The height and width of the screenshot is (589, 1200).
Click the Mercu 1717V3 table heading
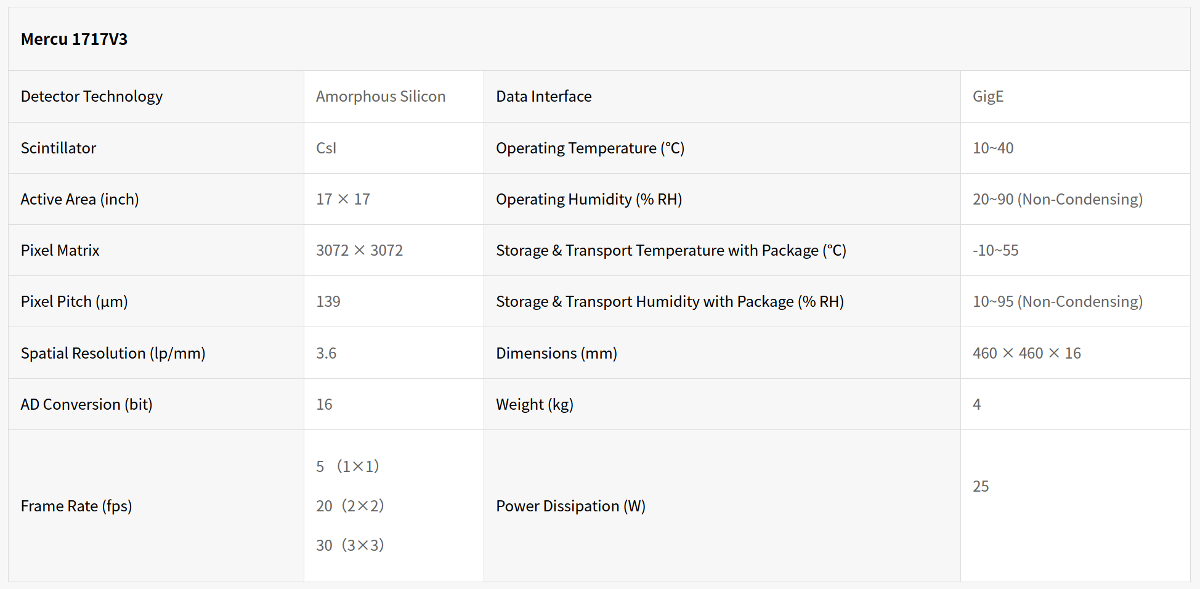(x=74, y=39)
